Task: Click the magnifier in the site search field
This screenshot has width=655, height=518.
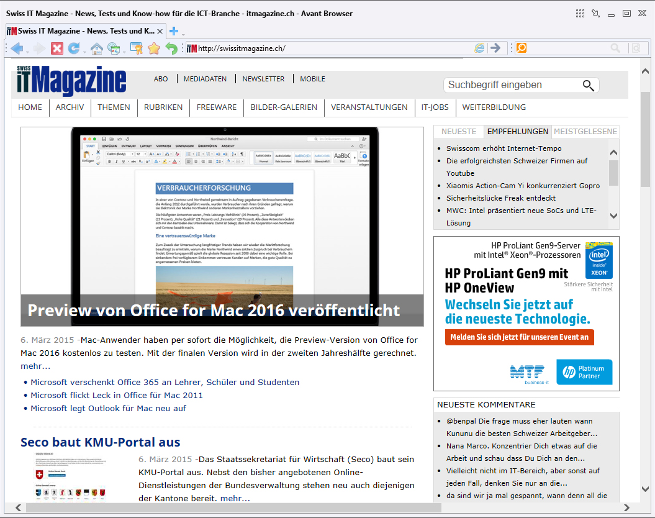Action: pos(588,85)
